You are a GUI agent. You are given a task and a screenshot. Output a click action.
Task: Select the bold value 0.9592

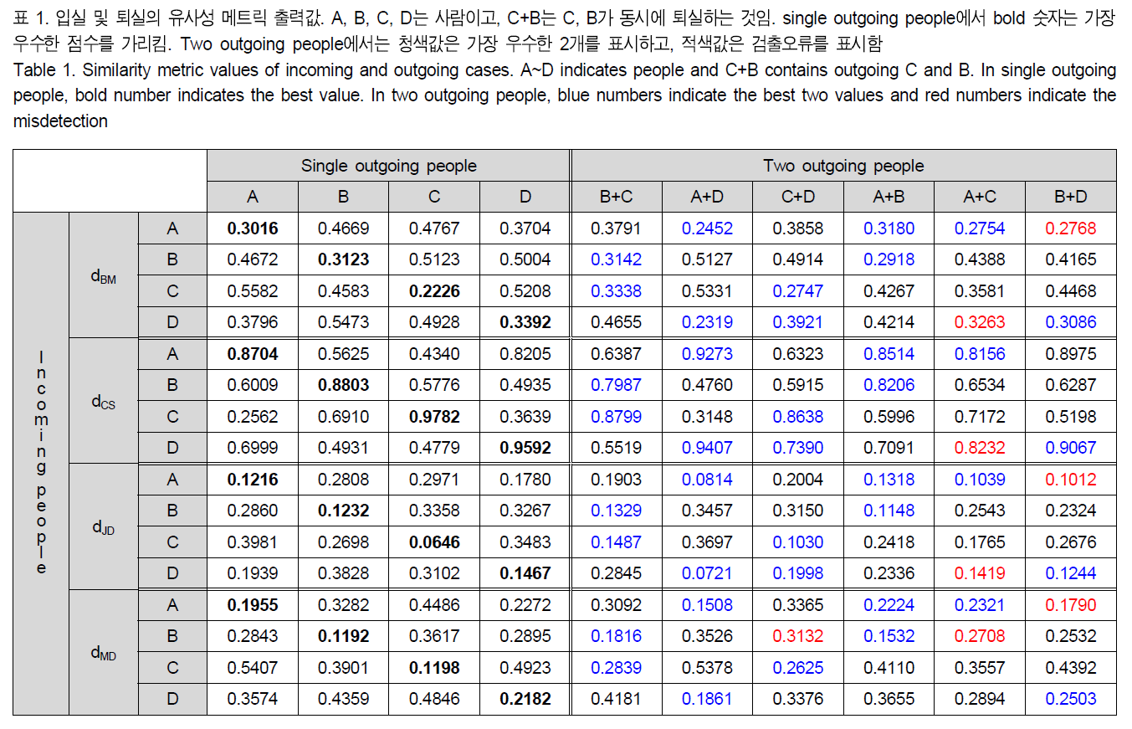[x=525, y=448]
